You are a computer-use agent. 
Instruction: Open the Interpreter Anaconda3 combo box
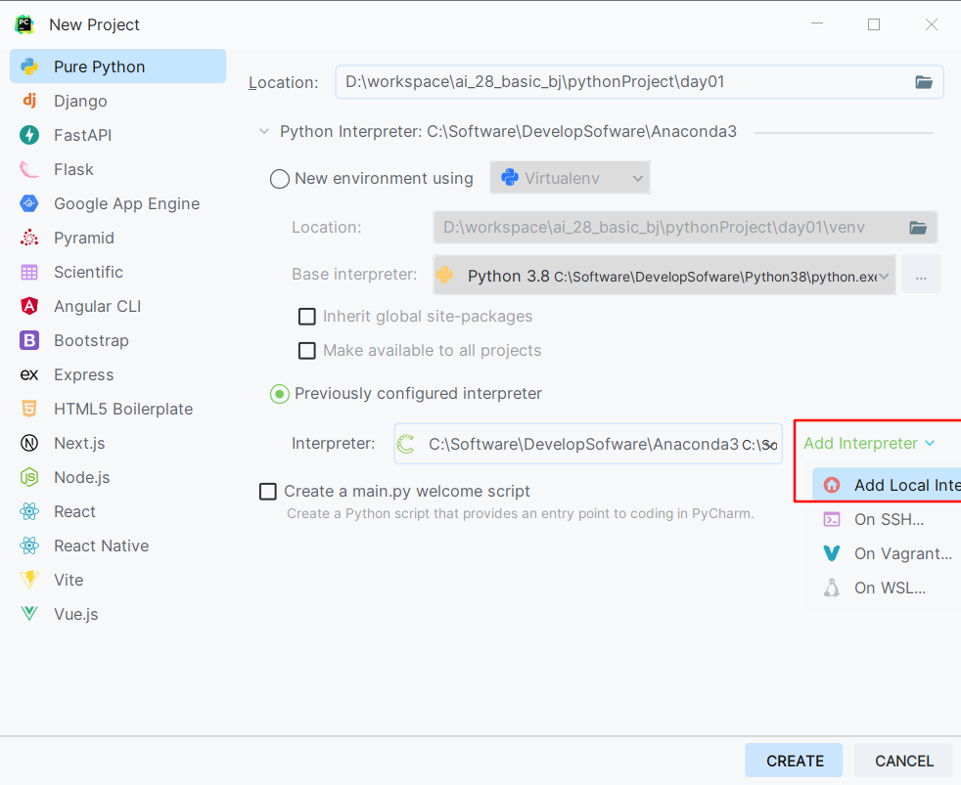588,443
